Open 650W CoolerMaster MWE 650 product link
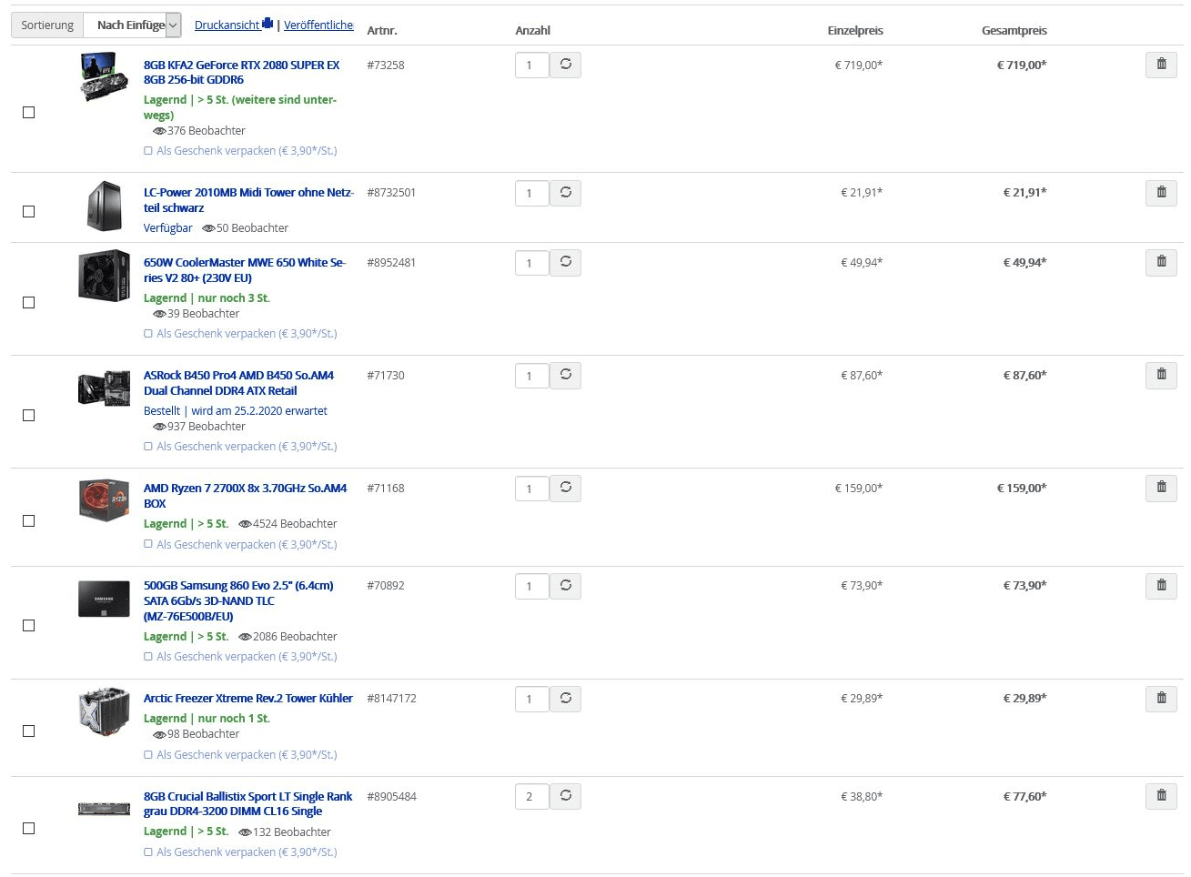Viewport: 1191px width, 877px height. click(x=245, y=270)
